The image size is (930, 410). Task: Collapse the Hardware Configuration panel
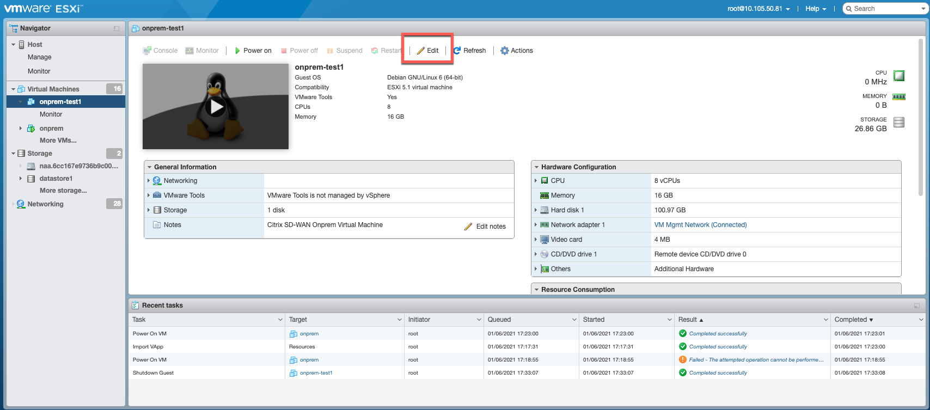tap(536, 167)
